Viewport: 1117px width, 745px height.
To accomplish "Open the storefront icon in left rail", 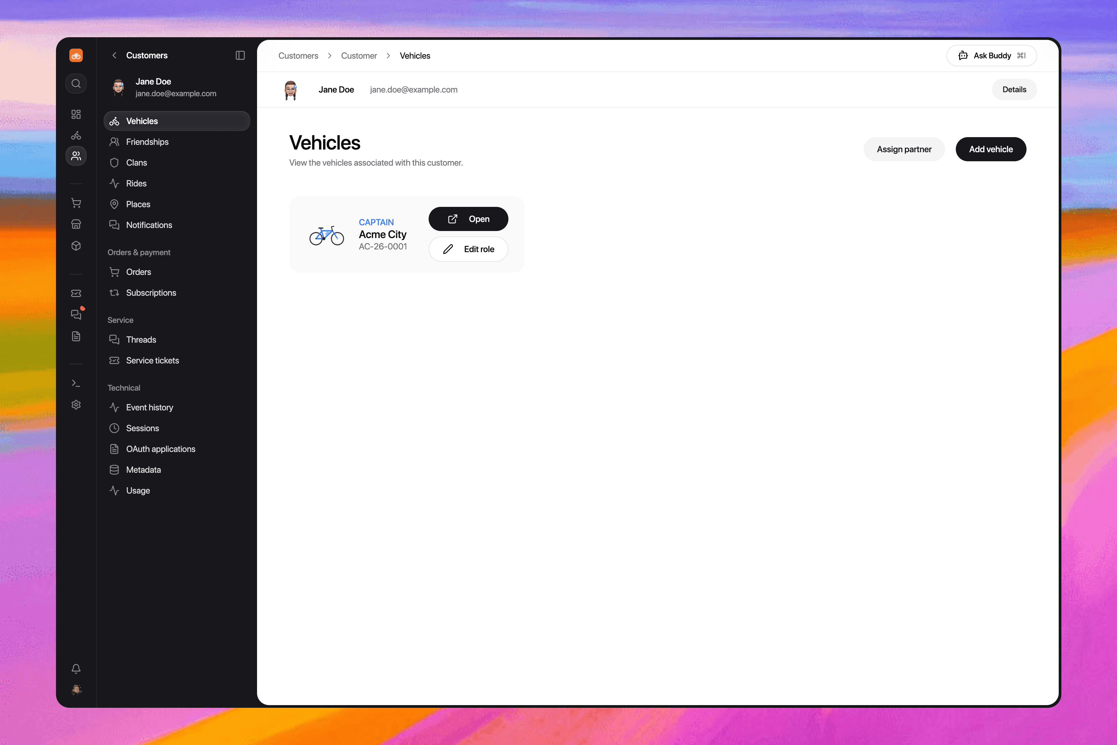I will click(x=76, y=224).
